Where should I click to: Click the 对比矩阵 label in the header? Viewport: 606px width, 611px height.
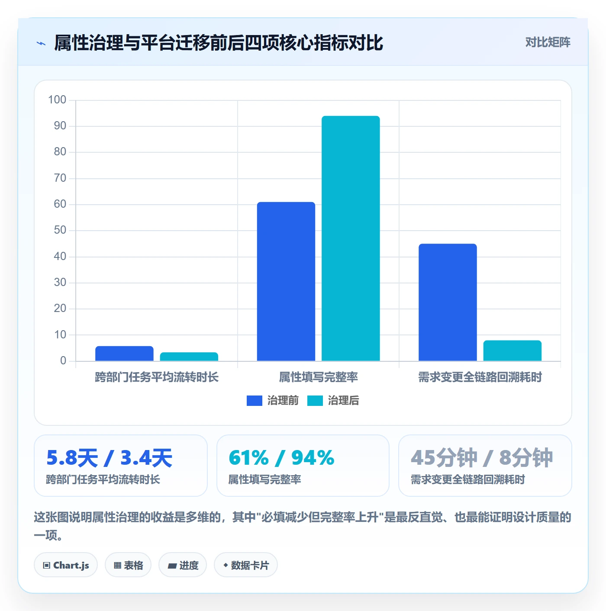[548, 42]
